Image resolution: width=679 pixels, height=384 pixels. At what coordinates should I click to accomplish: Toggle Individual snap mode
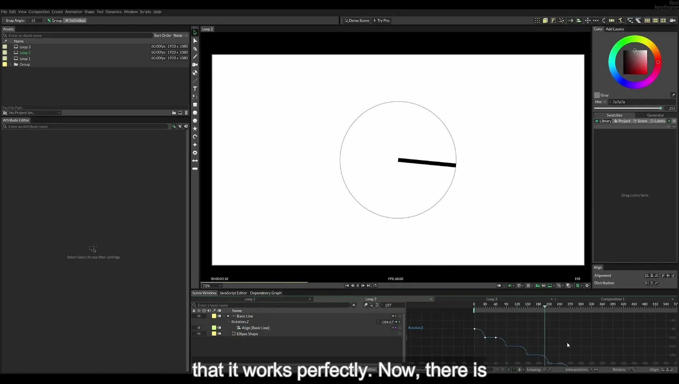(75, 20)
